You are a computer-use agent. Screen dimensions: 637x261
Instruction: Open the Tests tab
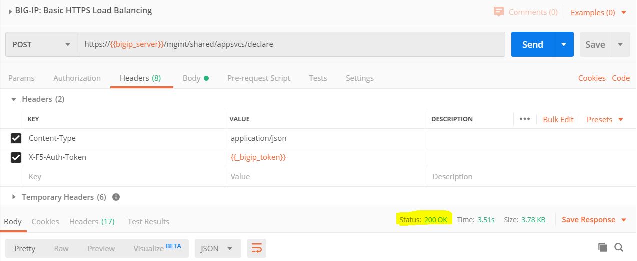(318, 78)
